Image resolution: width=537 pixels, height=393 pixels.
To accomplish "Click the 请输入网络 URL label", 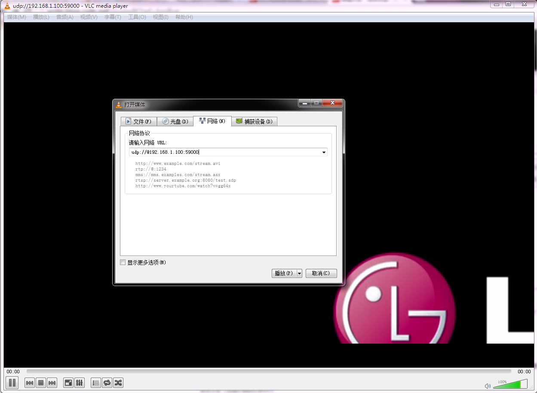I will point(148,143).
